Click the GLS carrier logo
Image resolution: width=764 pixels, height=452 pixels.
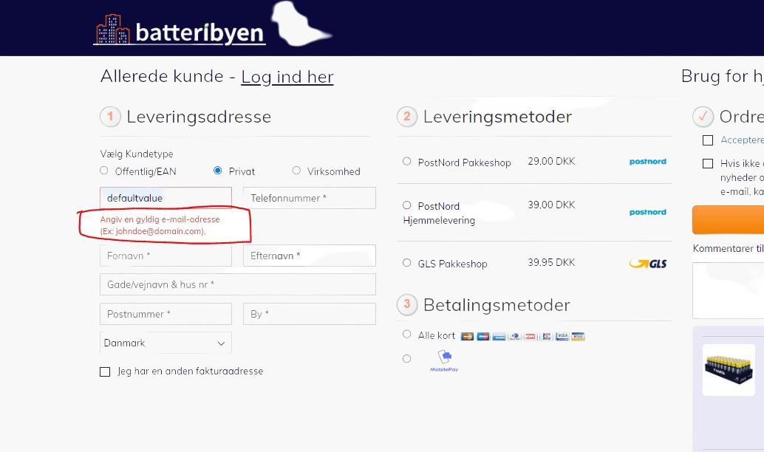click(647, 264)
